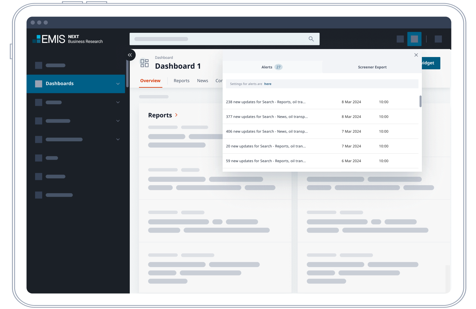Screen dimensions: 476x309
Task: Expand the Dashboards menu chevron
Action: (x=118, y=84)
